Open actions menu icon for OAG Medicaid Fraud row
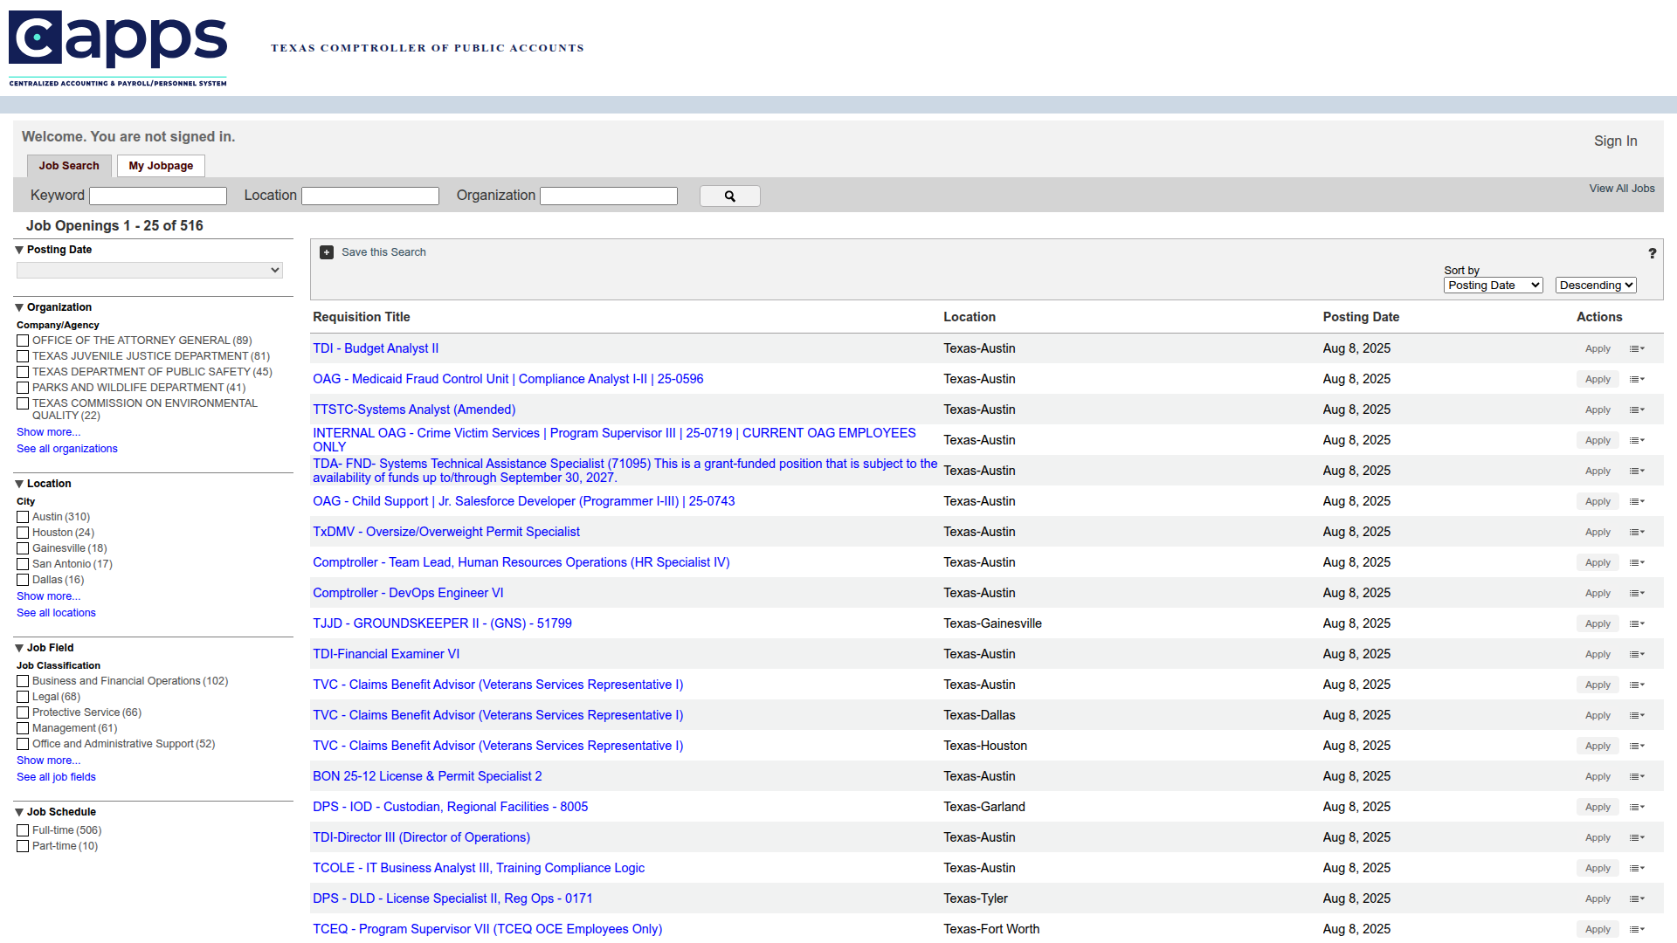The height and width of the screenshot is (943, 1677). click(x=1637, y=380)
